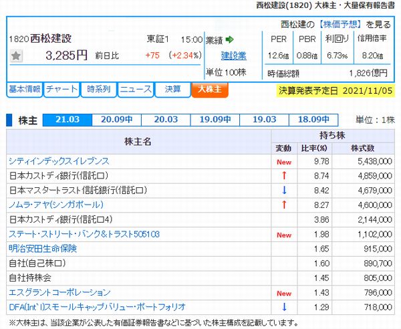The width and height of the screenshot is (401, 329).
Task: Click the 東証1 market label
Action: [158, 39]
